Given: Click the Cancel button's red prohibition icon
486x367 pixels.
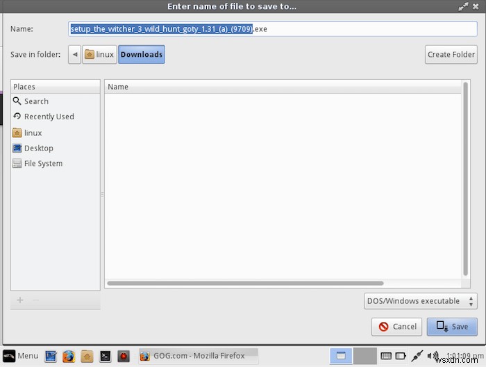Looking at the screenshot, I should (x=383, y=327).
